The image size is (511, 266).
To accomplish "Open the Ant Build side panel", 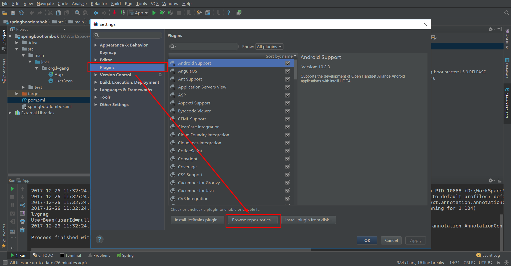I will point(507,39).
